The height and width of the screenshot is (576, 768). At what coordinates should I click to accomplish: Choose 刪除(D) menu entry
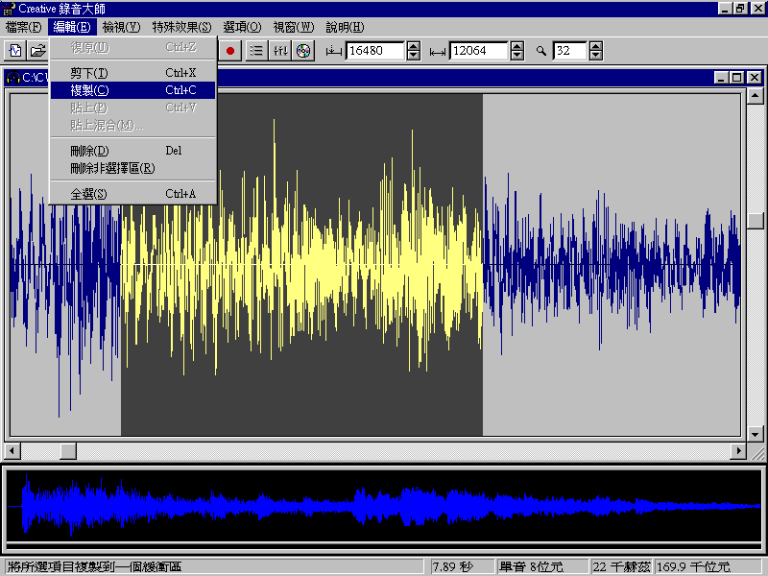pyautogui.click(x=89, y=151)
